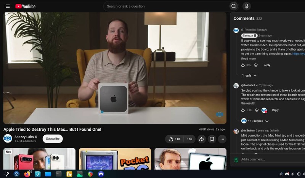Subscribe to Snazzy Labs channel
The width and height of the screenshot is (305, 178).
(53, 139)
